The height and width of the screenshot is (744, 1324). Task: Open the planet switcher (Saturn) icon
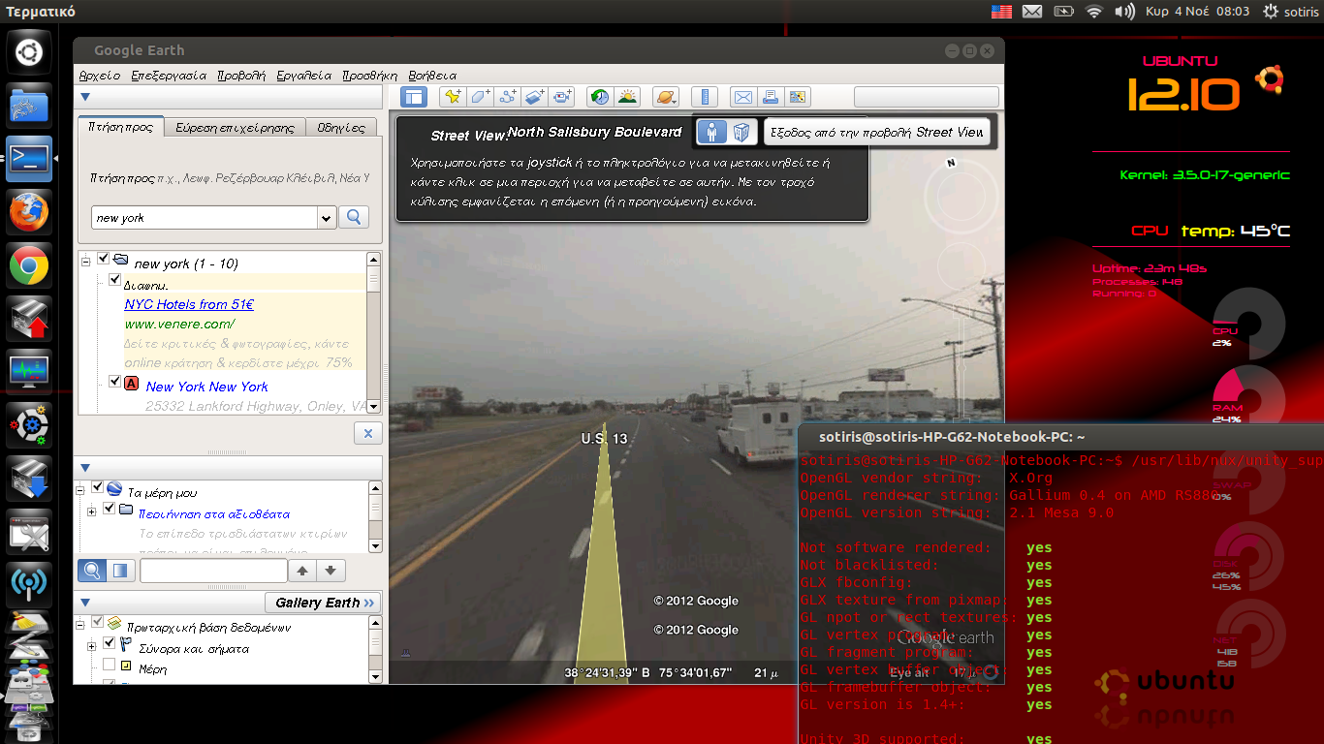666,97
